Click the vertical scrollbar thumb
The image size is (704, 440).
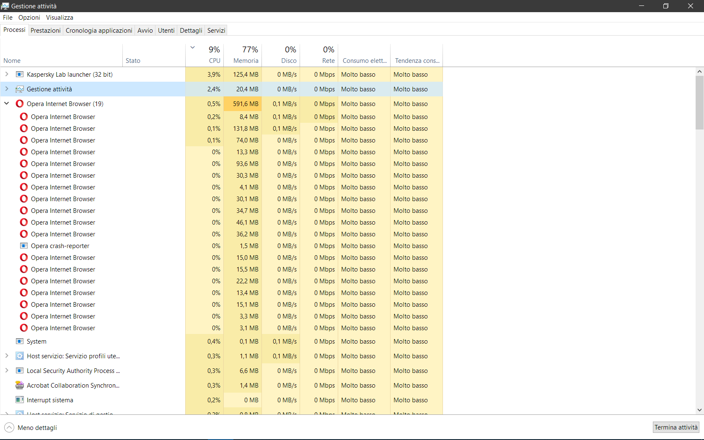pos(699,103)
